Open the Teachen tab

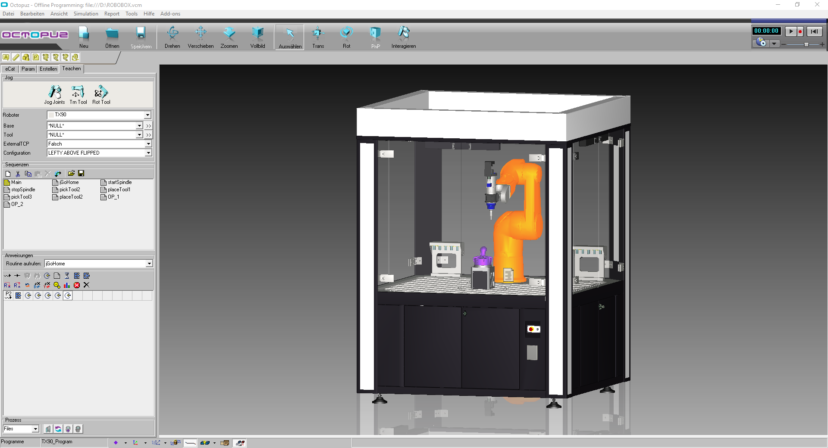[x=71, y=68]
